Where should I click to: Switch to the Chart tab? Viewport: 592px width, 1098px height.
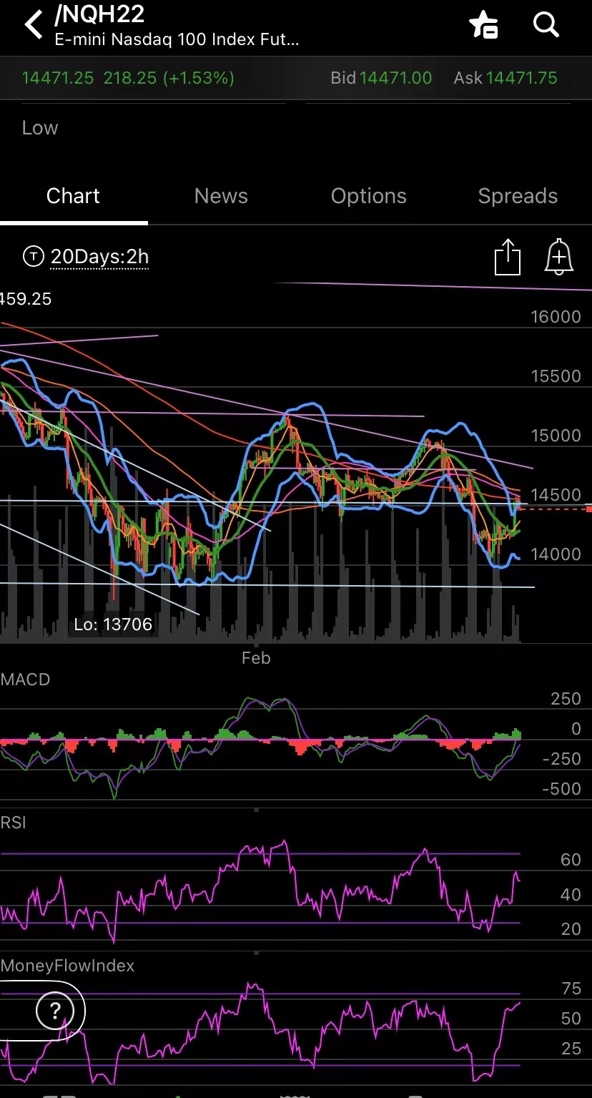tap(73, 196)
